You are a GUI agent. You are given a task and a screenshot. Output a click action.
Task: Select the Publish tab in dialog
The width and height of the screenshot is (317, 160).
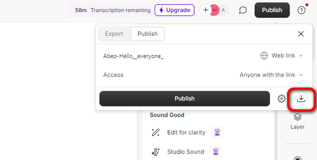tap(147, 34)
